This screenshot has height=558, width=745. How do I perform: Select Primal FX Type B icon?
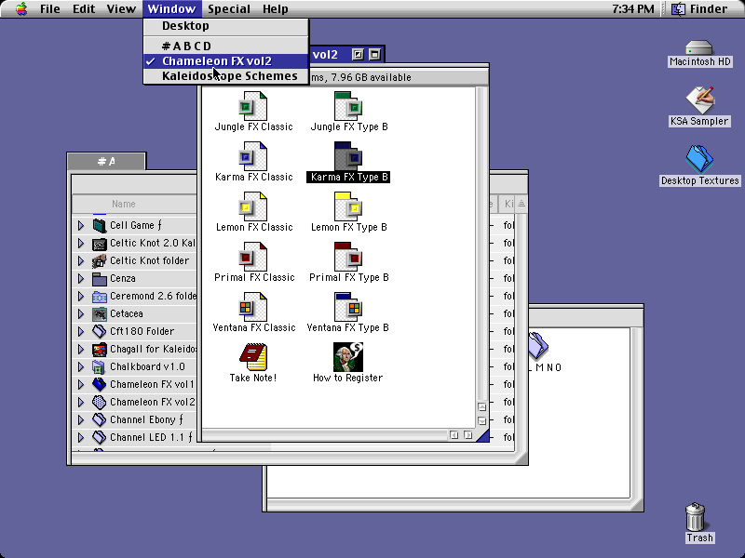pyautogui.click(x=348, y=257)
